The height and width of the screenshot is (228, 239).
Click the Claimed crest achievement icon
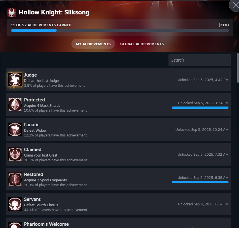(15, 154)
